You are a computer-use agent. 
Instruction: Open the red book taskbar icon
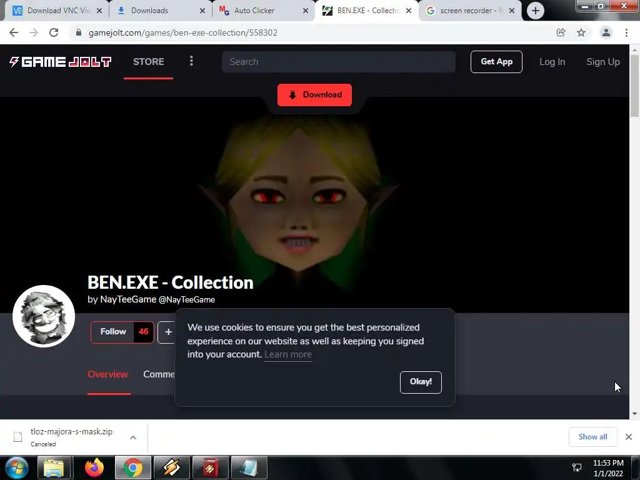211,467
